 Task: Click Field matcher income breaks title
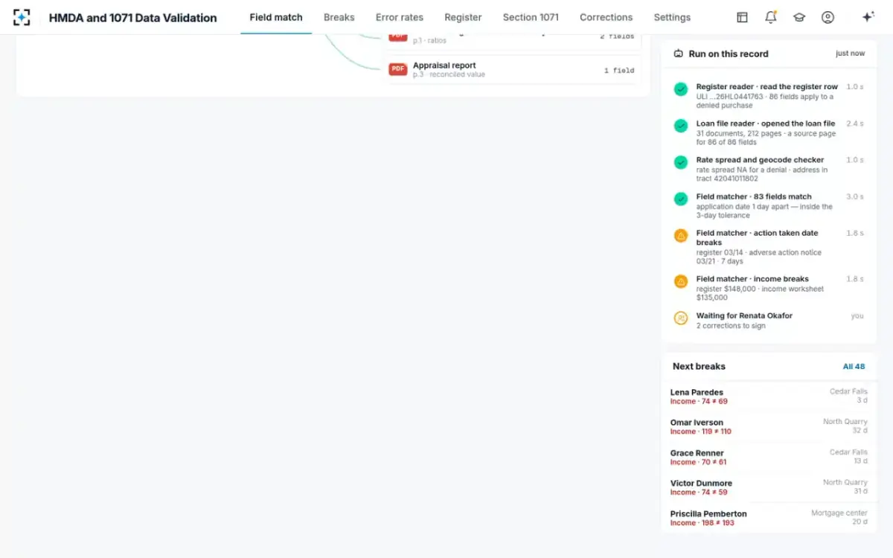[752, 279]
